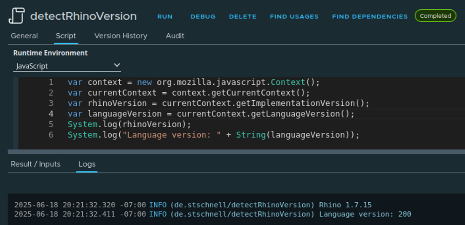Click log entry Language version: 200
The height and width of the screenshot is (225, 465).
tap(365, 214)
